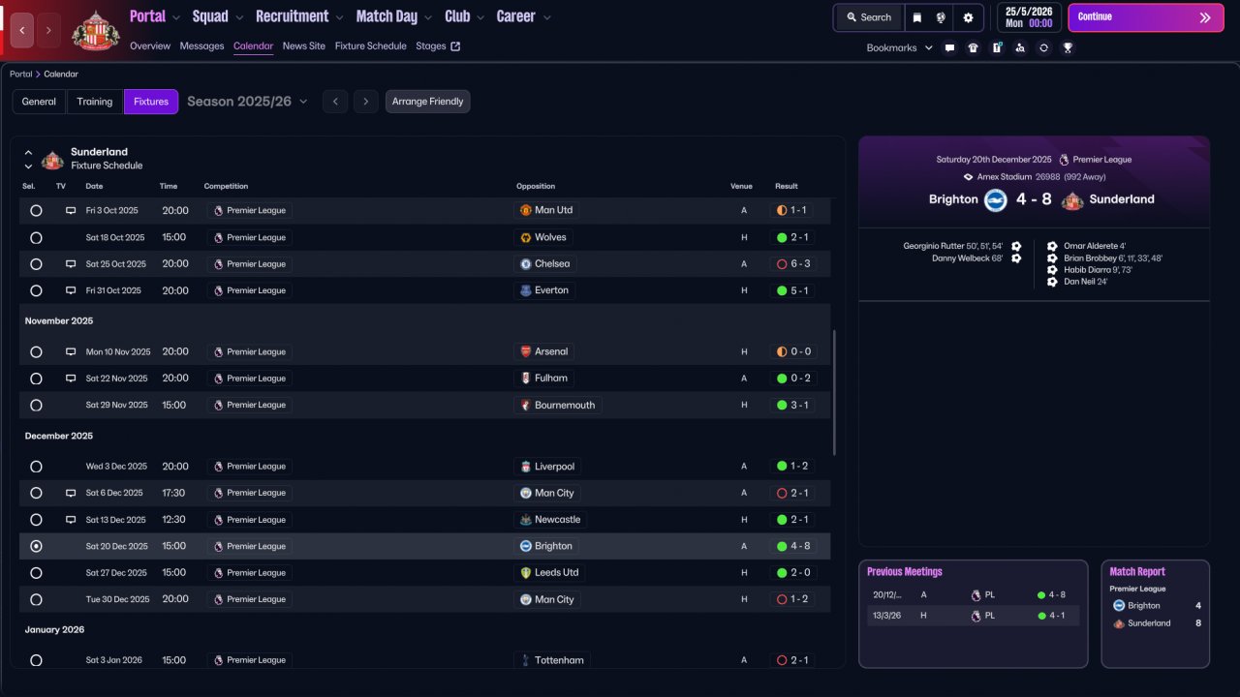Go to the next season with the right chevron
Screen dimensions: 1240x697
coord(365,102)
